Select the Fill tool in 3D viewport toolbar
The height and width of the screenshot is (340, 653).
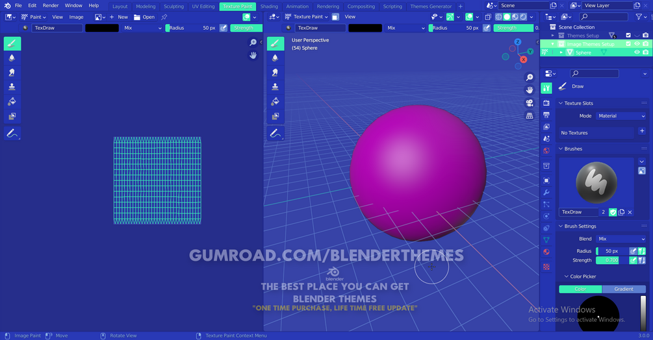[x=275, y=101]
